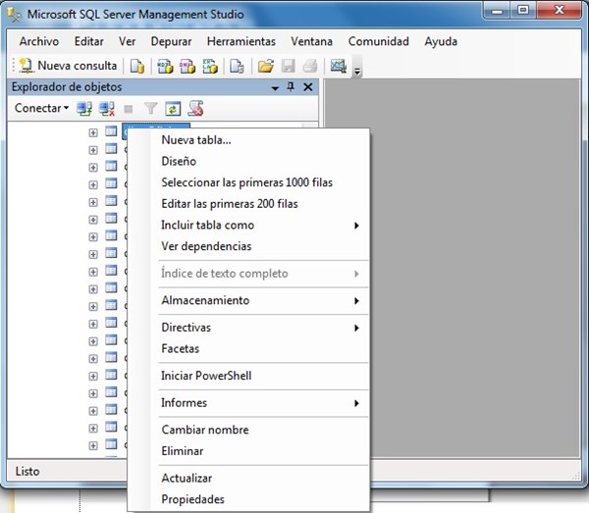Viewport: 589px width, 513px height.
Task: Click the Nueva consulta toolbar button
Action: 67,66
